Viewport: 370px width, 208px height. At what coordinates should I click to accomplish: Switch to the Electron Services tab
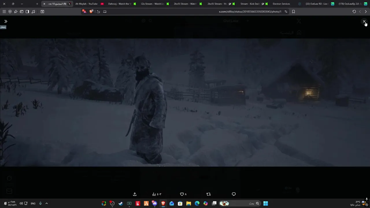point(287,4)
